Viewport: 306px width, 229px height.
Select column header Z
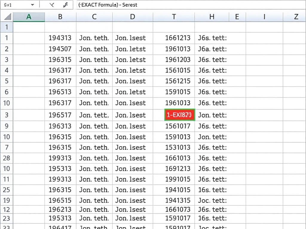(x=296, y=17)
